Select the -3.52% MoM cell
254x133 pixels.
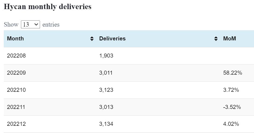[x=232, y=107]
